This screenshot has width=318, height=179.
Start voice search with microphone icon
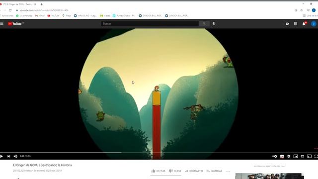click(214, 24)
